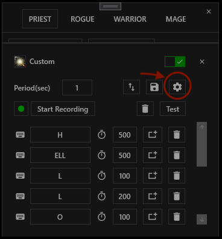This screenshot has width=222, height=239.
Task: Delete the O key row
Action: pyautogui.click(x=177, y=217)
